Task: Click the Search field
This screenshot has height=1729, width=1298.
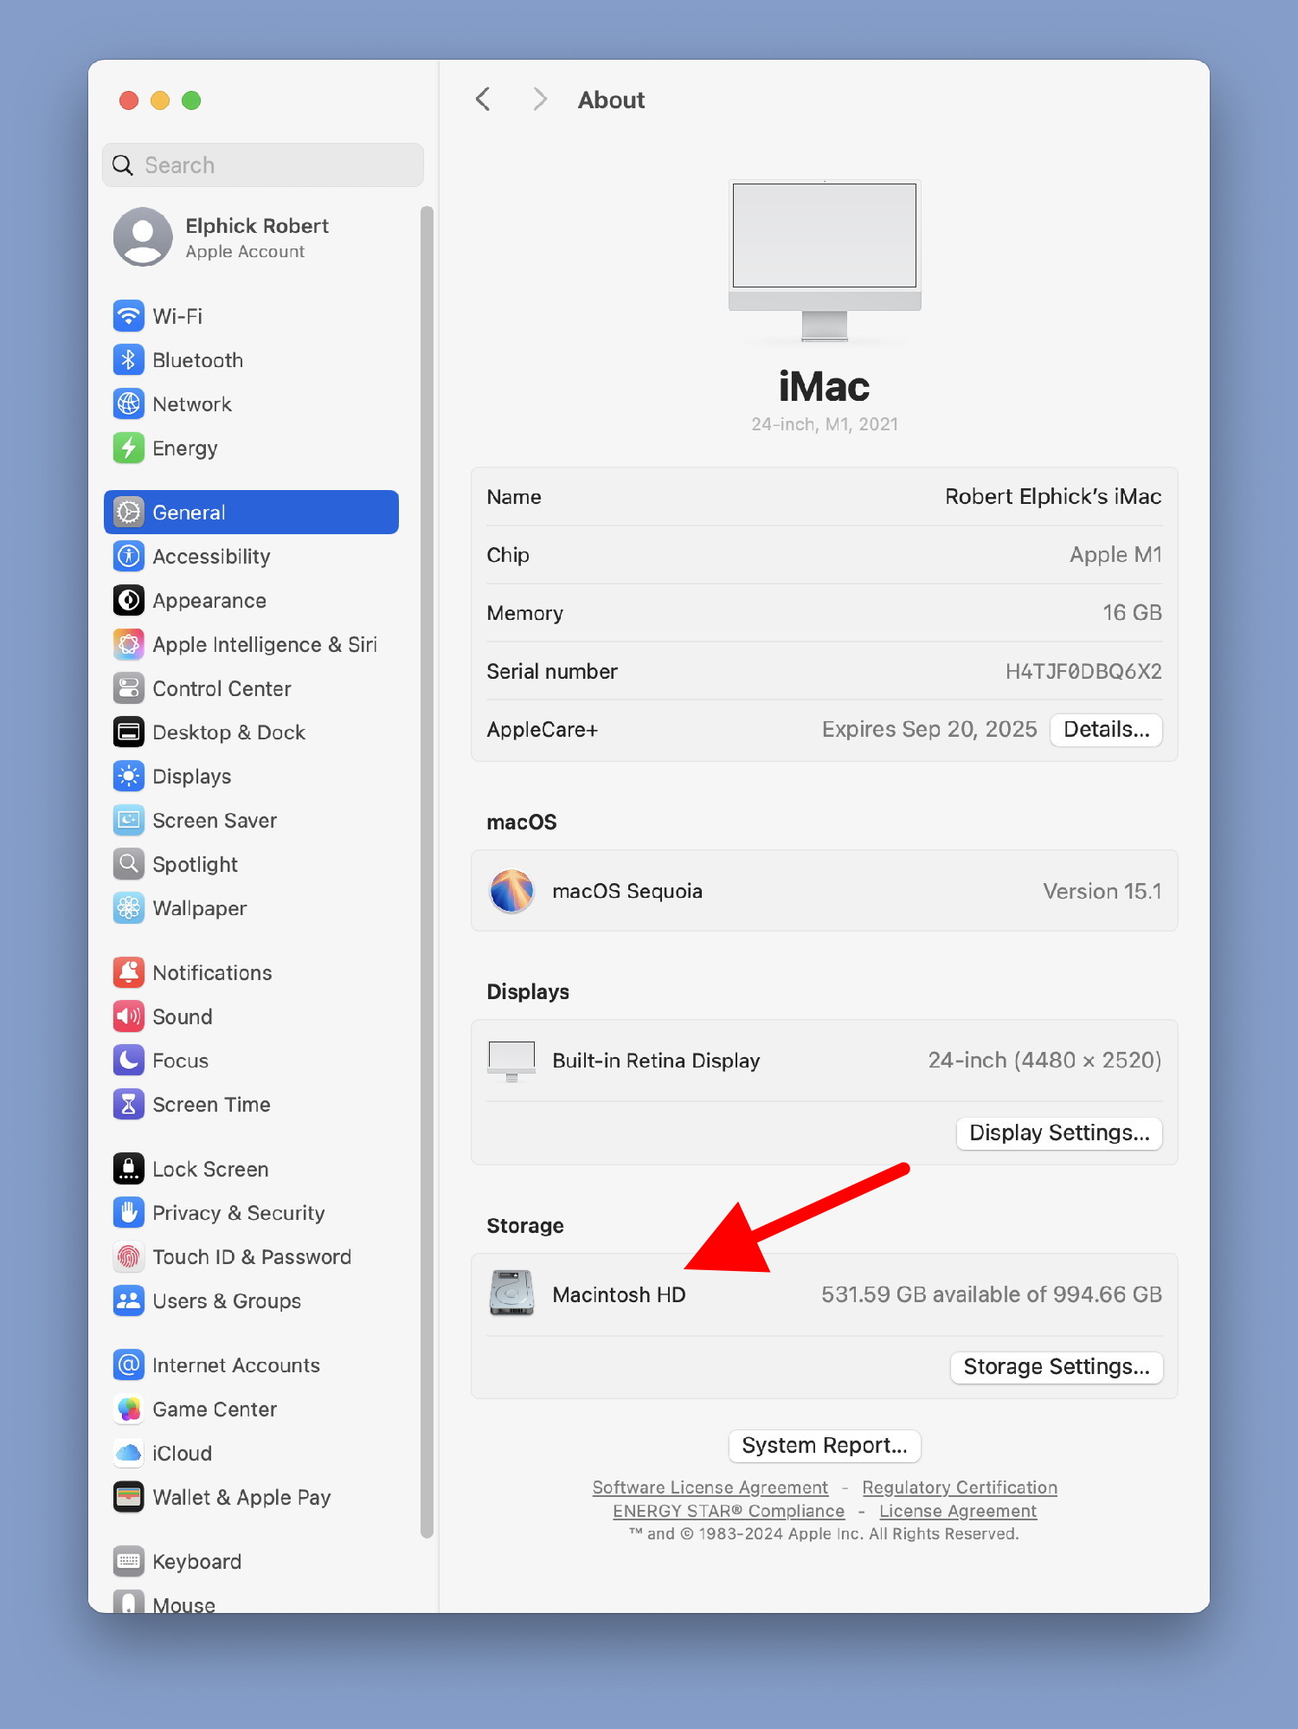Action: click(x=263, y=165)
